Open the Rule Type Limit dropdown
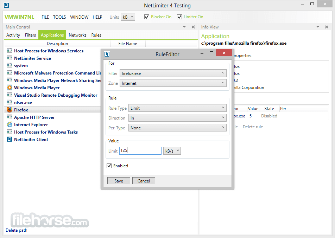The width and height of the screenshot is (335, 238). coord(177,108)
